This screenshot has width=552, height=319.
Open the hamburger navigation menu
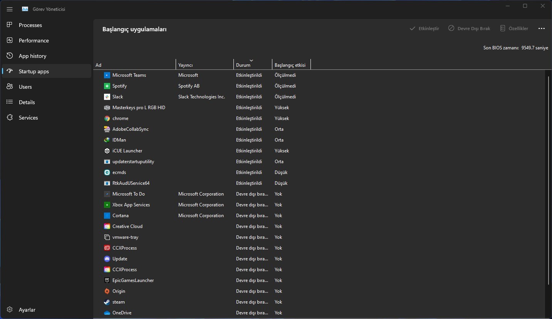tap(10, 9)
